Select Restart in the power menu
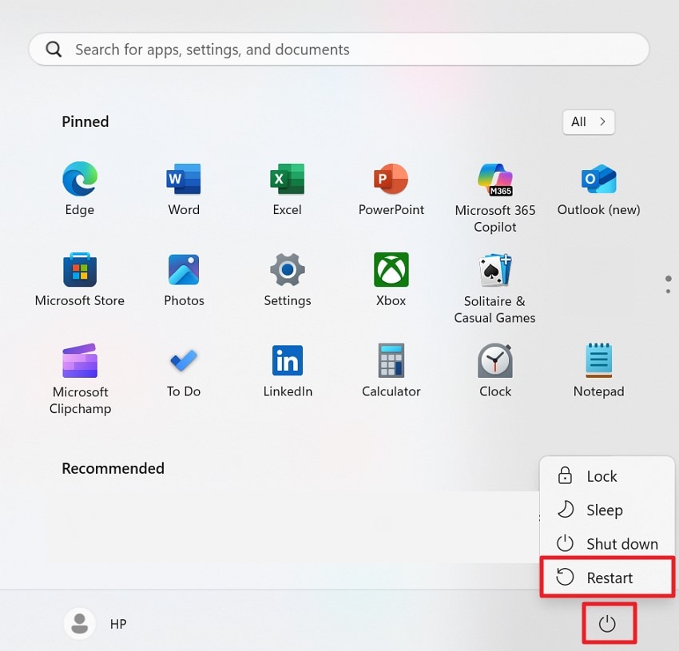Image resolution: width=679 pixels, height=651 pixels. pyautogui.click(x=606, y=578)
